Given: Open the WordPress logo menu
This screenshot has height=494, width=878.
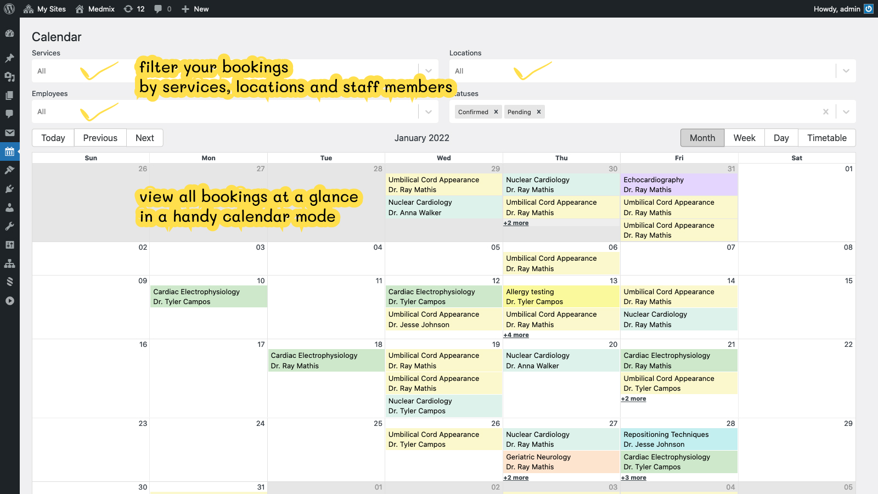Looking at the screenshot, I should (x=9, y=9).
